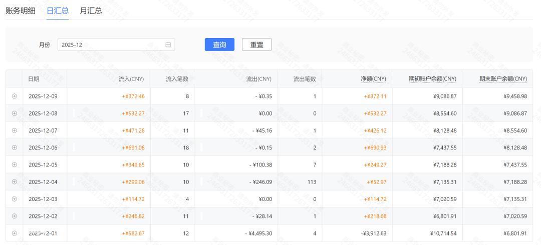Expand the 2025-12-02 row details

[14, 216]
